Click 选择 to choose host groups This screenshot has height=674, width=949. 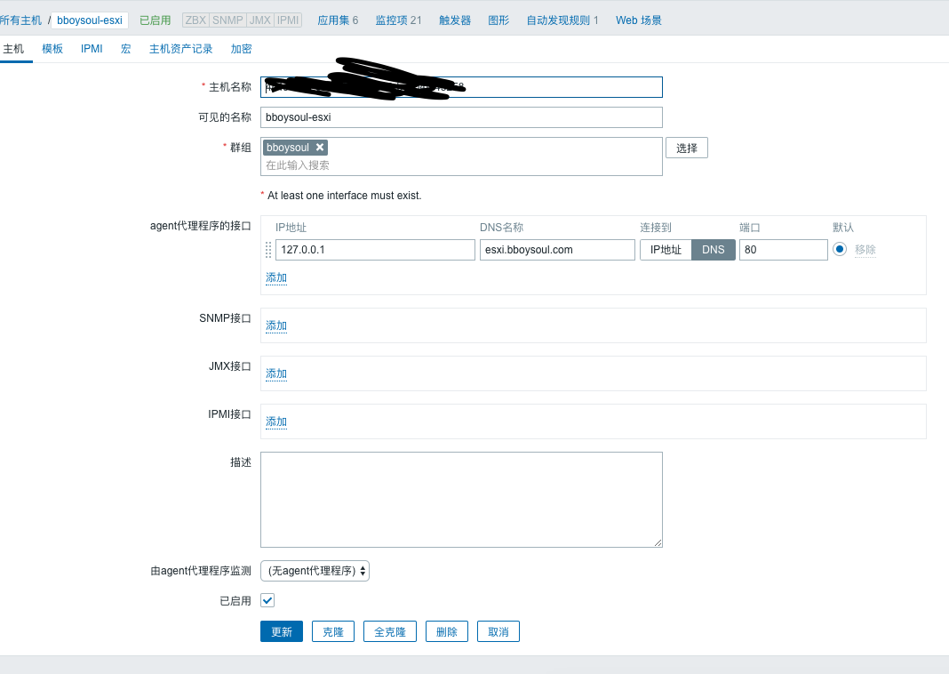(x=686, y=148)
